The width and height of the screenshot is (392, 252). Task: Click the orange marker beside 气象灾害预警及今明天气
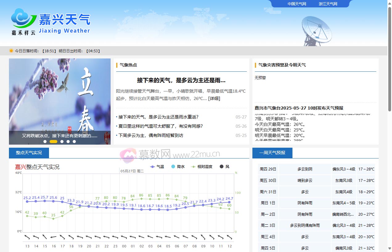(255, 65)
